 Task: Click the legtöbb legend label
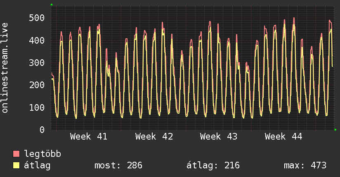point(42,154)
